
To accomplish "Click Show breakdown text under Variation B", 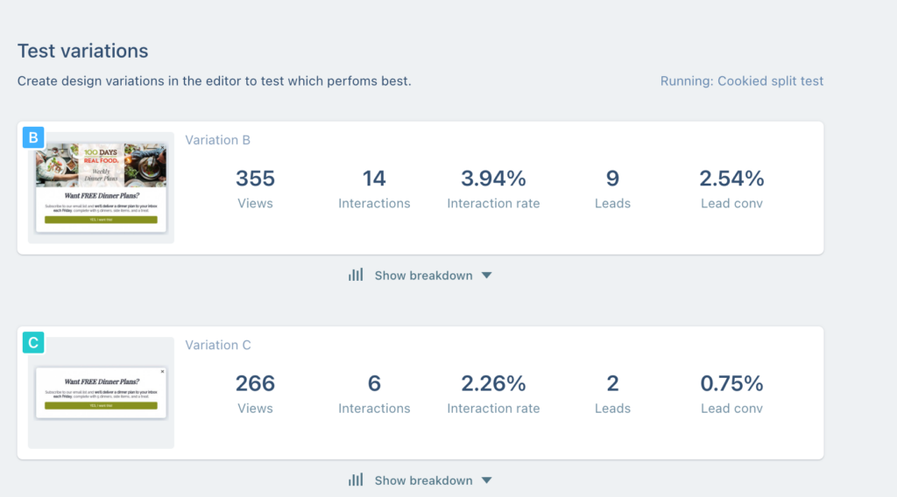I will click(x=423, y=276).
